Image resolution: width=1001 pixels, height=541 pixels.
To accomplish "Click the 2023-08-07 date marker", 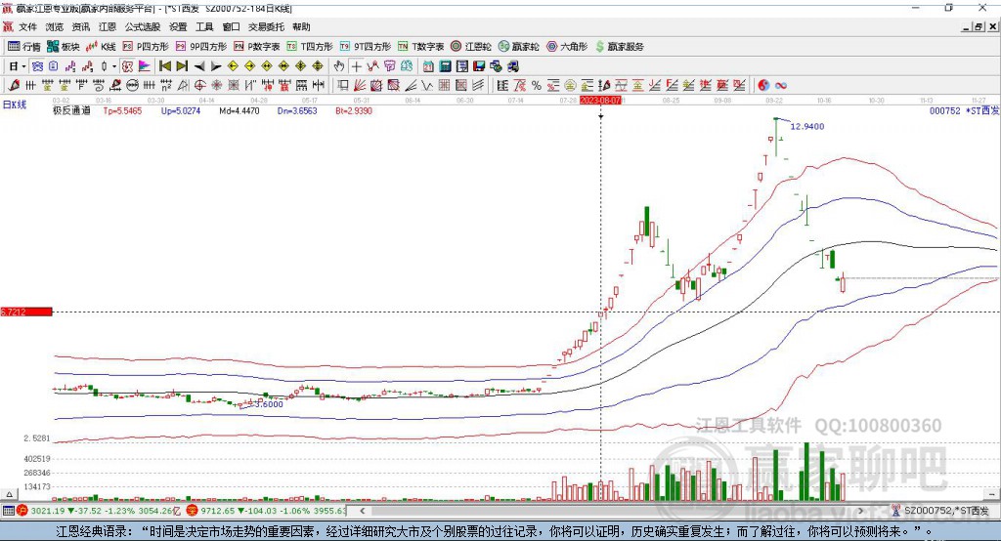I will click(x=600, y=101).
